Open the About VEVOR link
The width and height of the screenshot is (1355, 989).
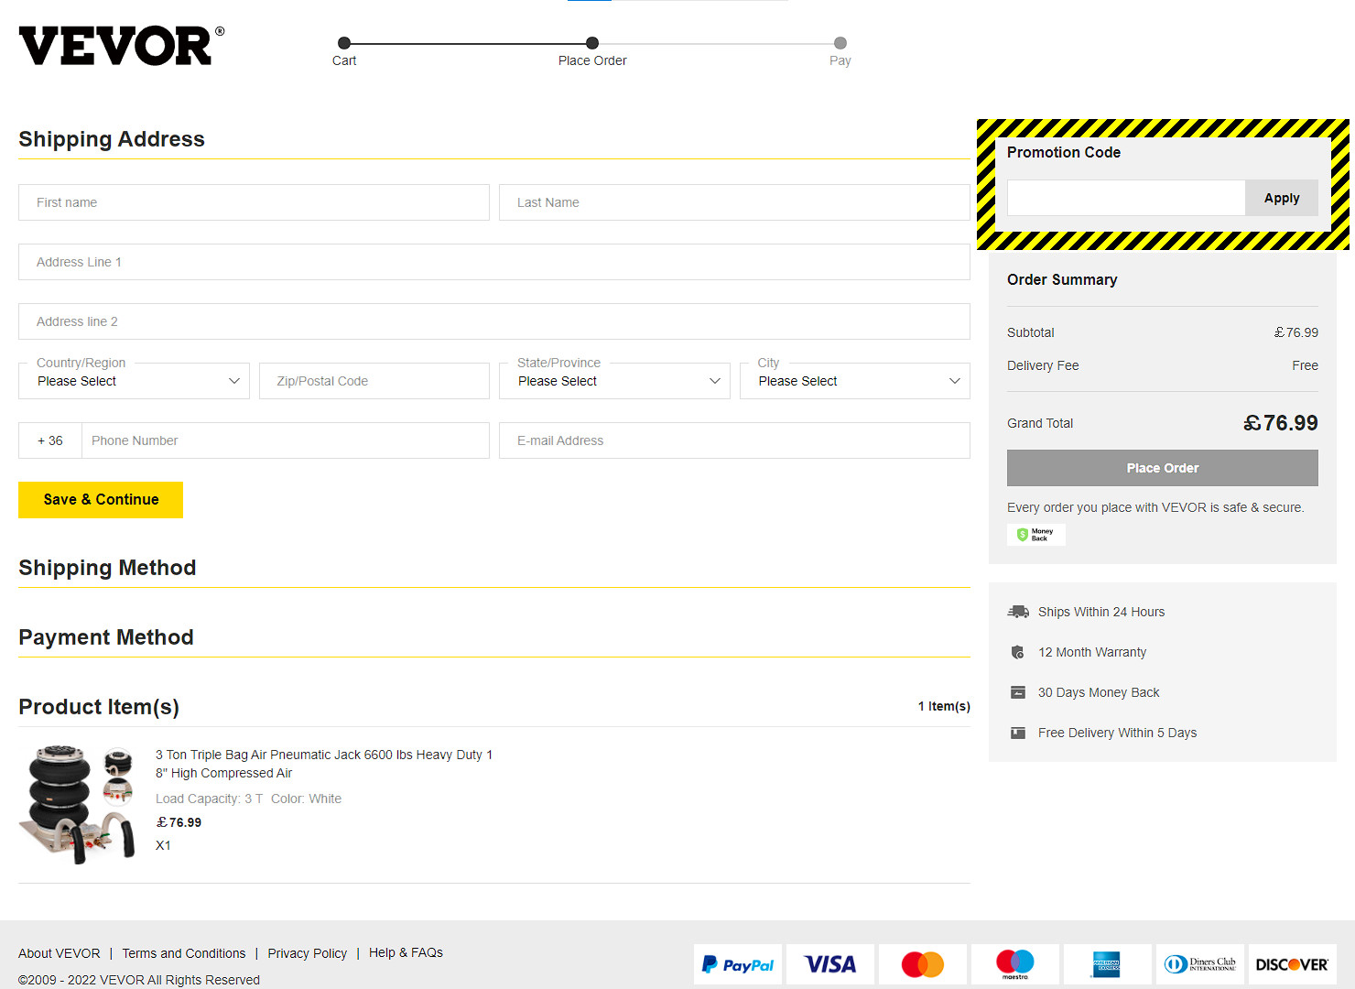click(x=60, y=953)
